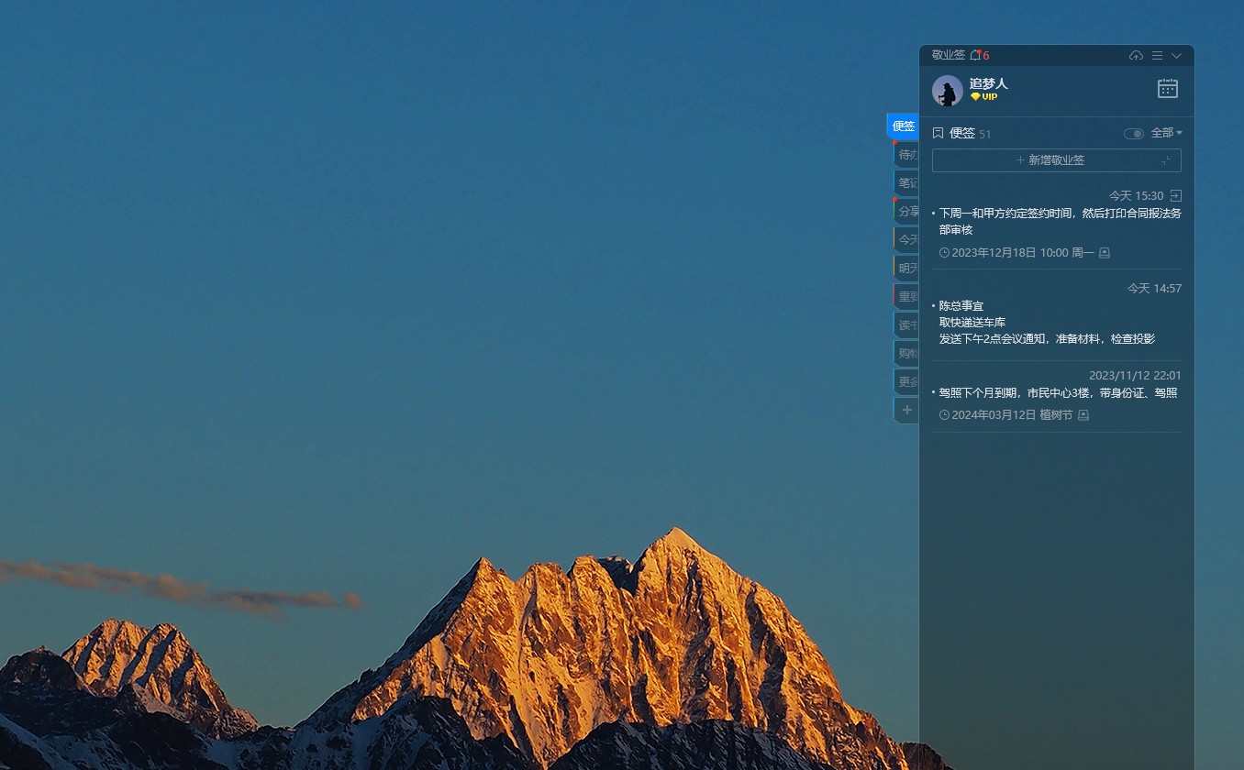Image resolution: width=1244 pixels, height=770 pixels.
Task: Open the hamburger menu in title bar
Action: point(1157,56)
